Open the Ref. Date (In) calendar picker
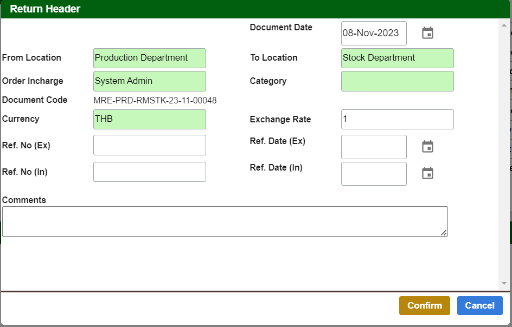This screenshot has height=327, width=512. click(427, 173)
